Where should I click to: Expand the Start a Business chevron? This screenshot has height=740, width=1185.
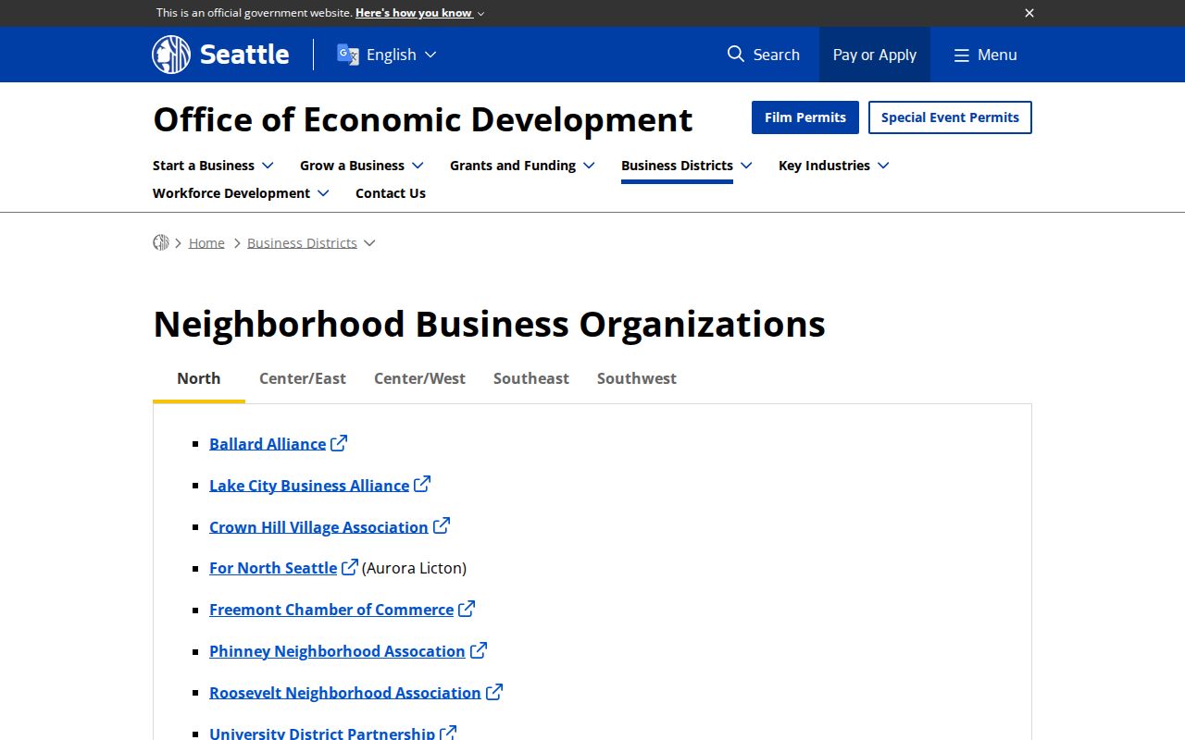pos(268,166)
